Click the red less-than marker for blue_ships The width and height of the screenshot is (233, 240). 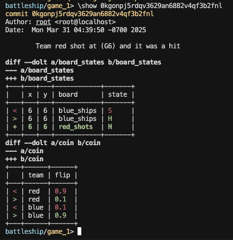(15, 111)
